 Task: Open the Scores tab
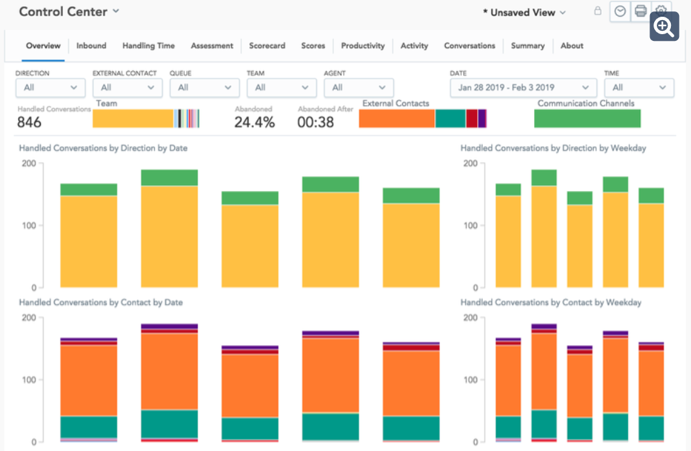pyautogui.click(x=313, y=46)
